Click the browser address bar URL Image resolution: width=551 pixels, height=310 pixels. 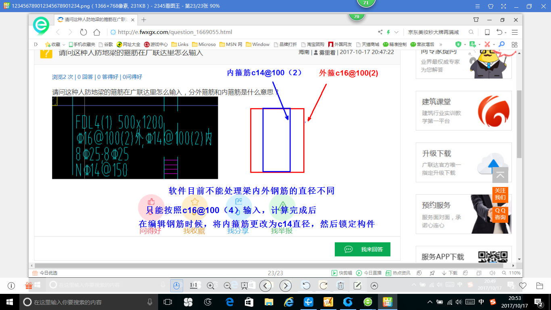point(174,32)
